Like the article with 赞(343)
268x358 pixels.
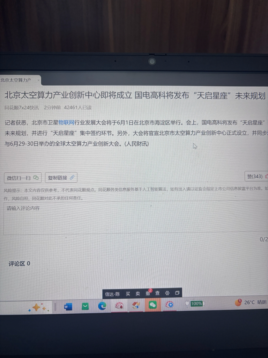coord(257,176)
